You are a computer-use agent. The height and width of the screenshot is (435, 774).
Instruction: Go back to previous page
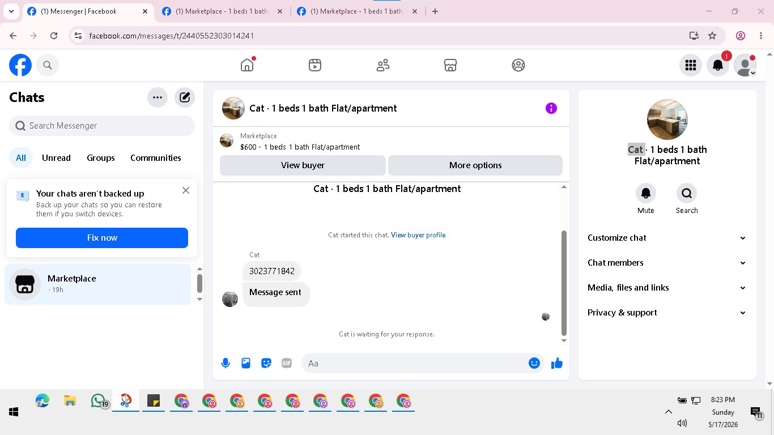tap(13, 36)
